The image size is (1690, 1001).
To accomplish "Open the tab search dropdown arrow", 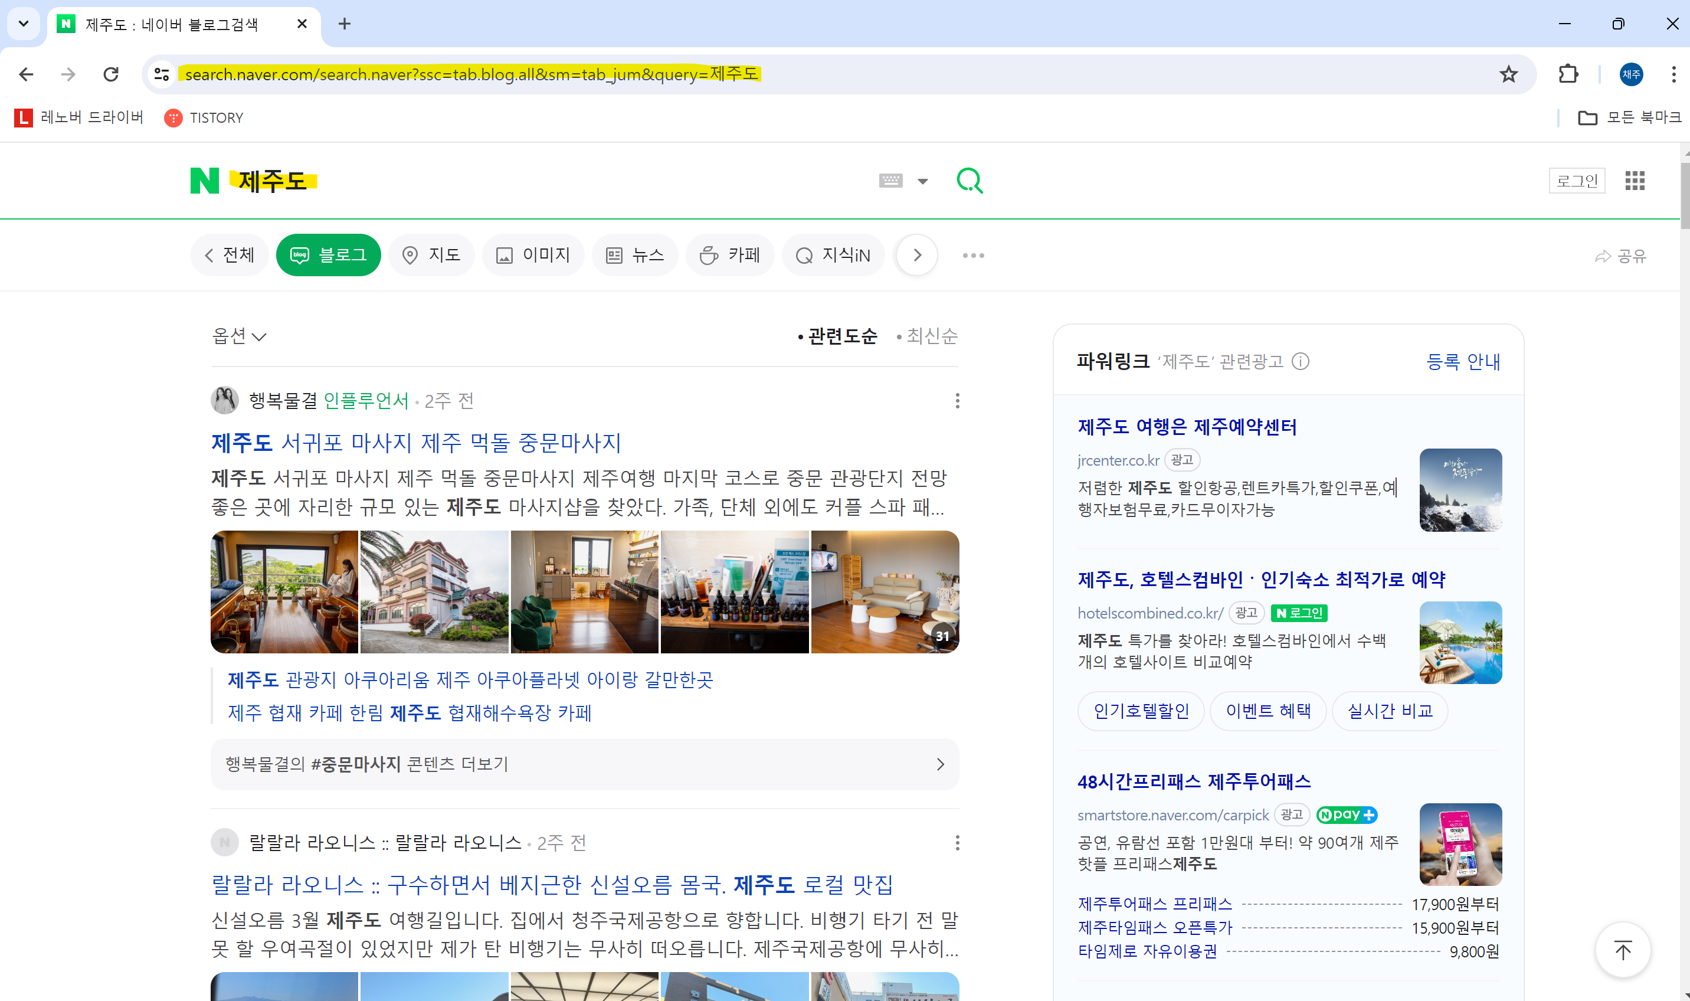I will [x=24, y=24].
